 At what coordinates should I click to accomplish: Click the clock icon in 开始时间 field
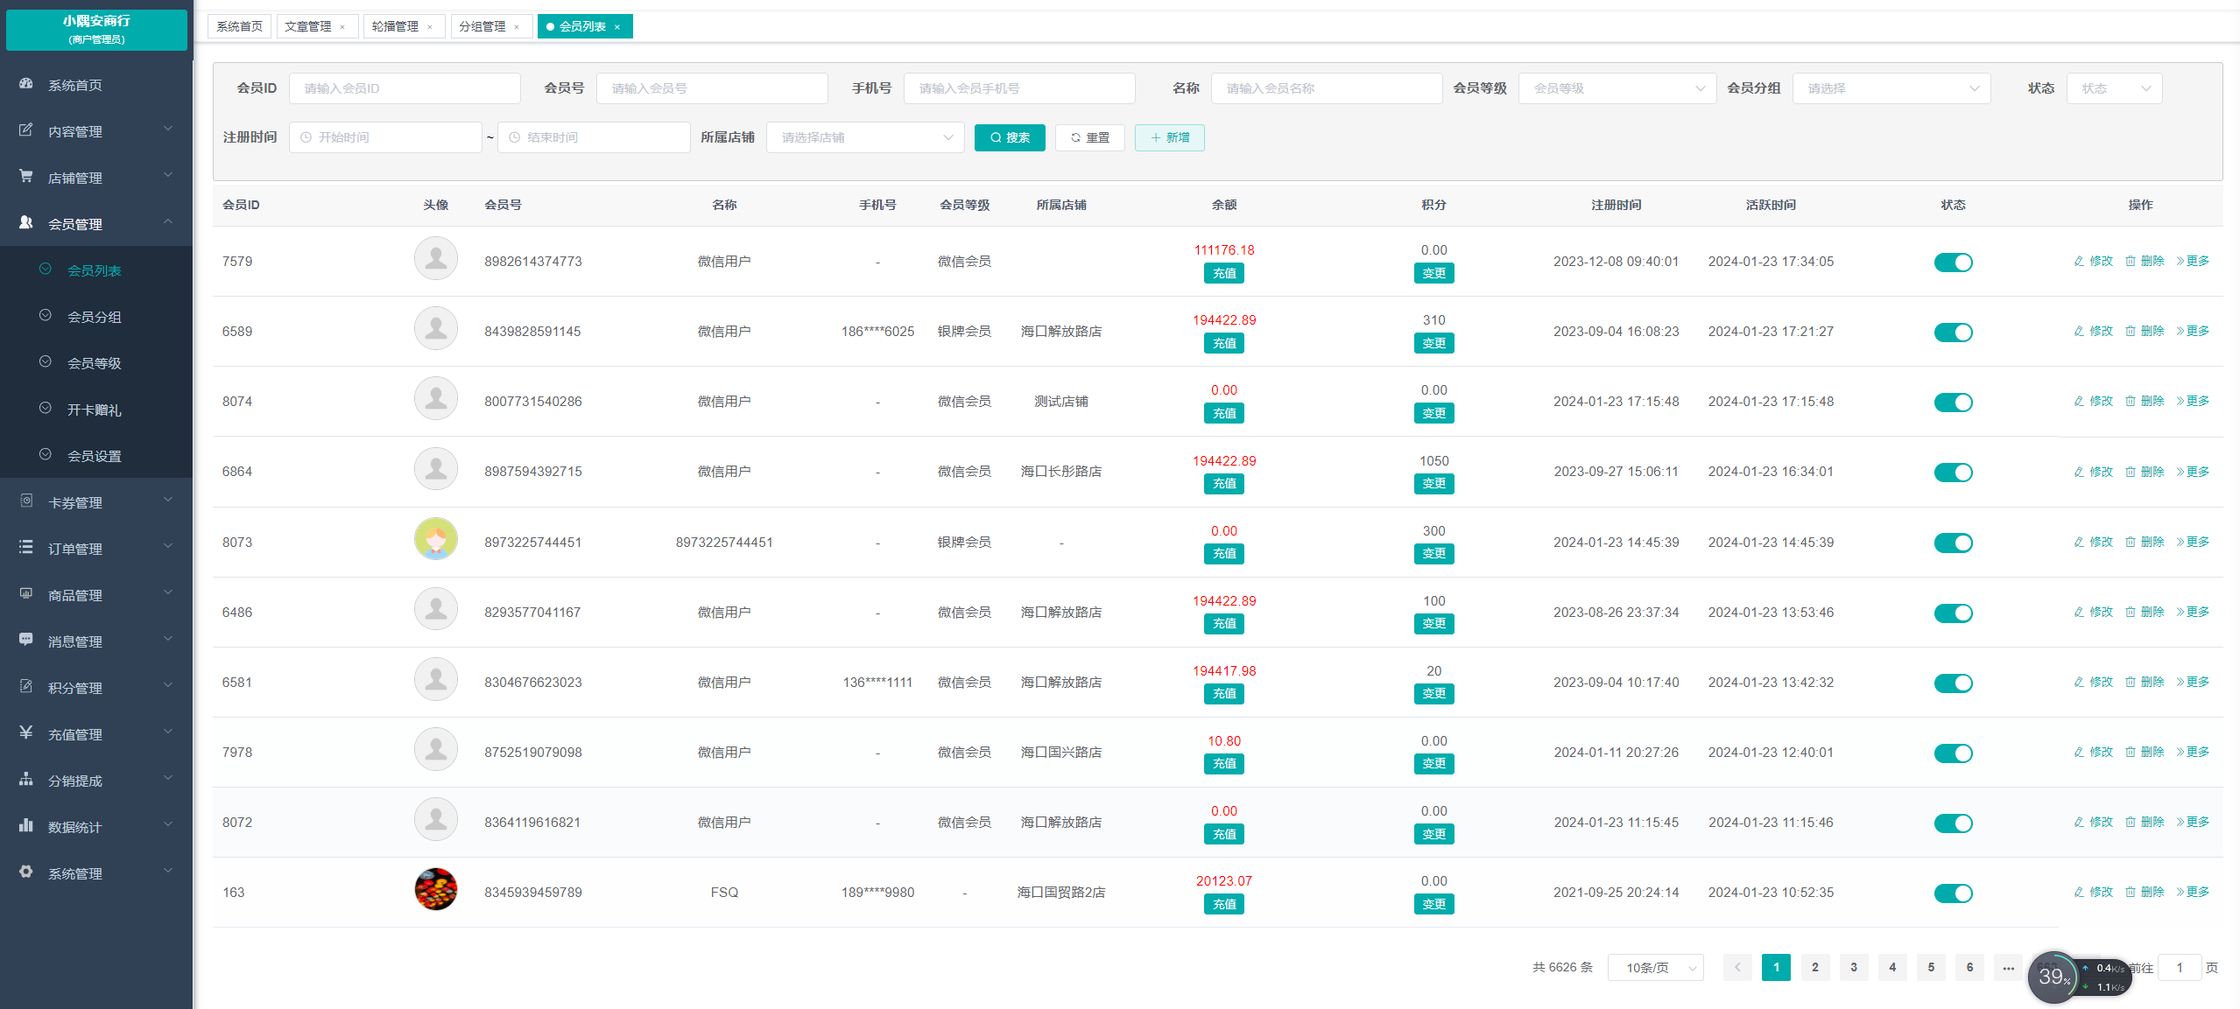[x=306, y=137]
